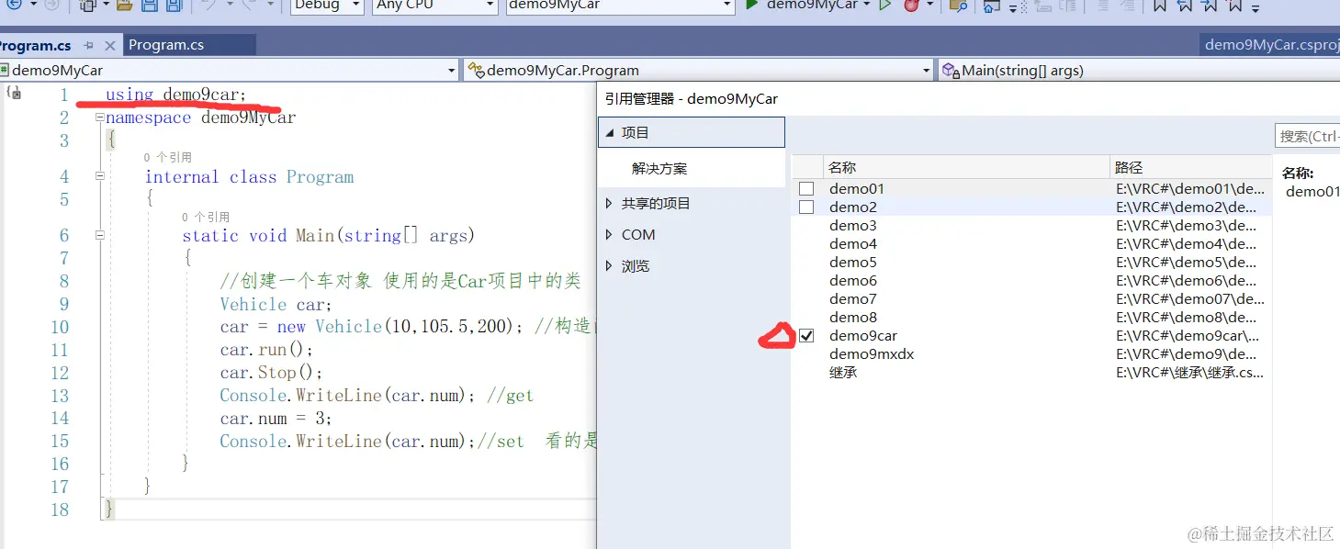
Task: Click on car.run(); in line 11
Action: point(266,350)
